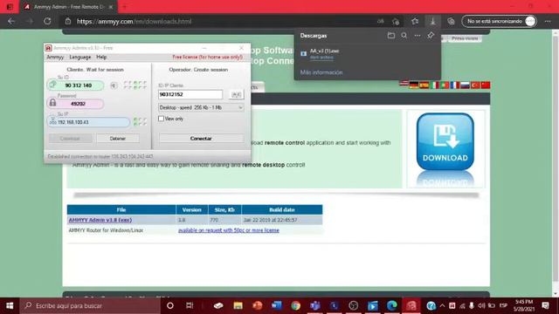Open more options in Descargas panel
559x314 pixels.
pos(418,35)
